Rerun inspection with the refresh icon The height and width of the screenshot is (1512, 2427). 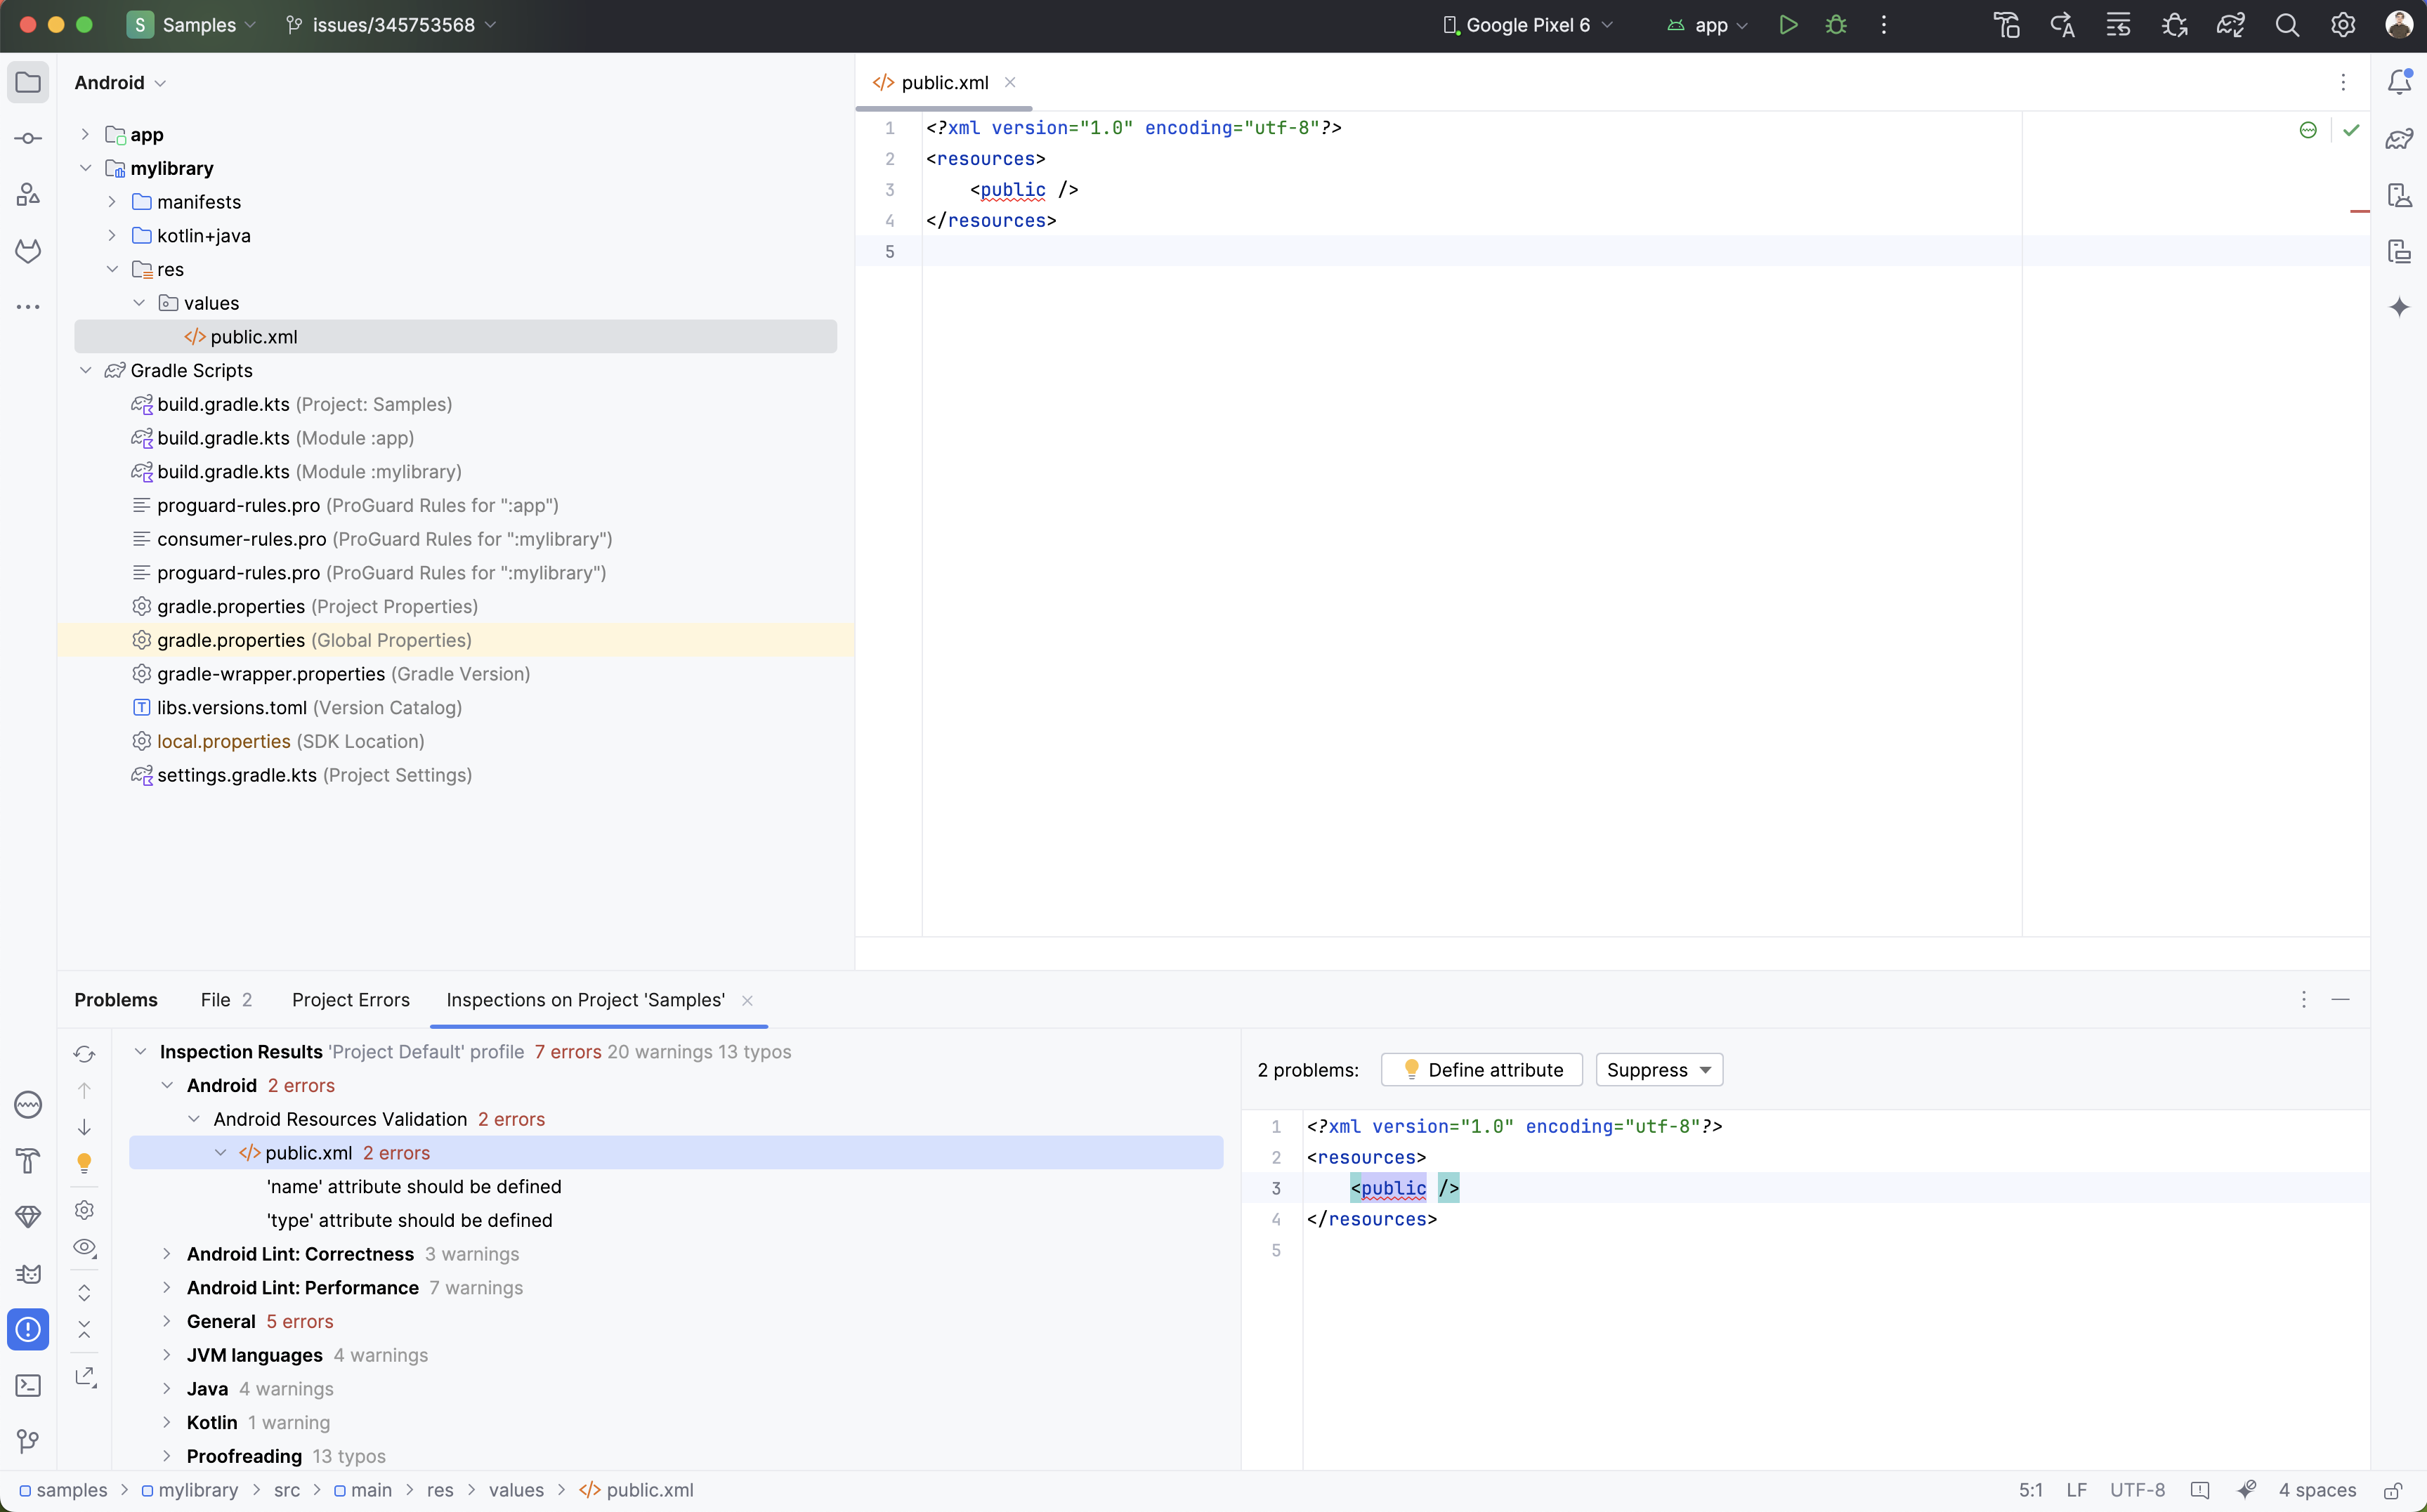[84, 1053]
